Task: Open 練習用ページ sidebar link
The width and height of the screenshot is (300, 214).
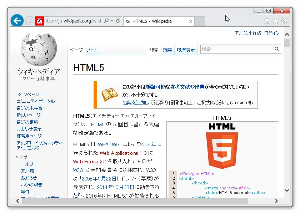Action: coord(29,136)
